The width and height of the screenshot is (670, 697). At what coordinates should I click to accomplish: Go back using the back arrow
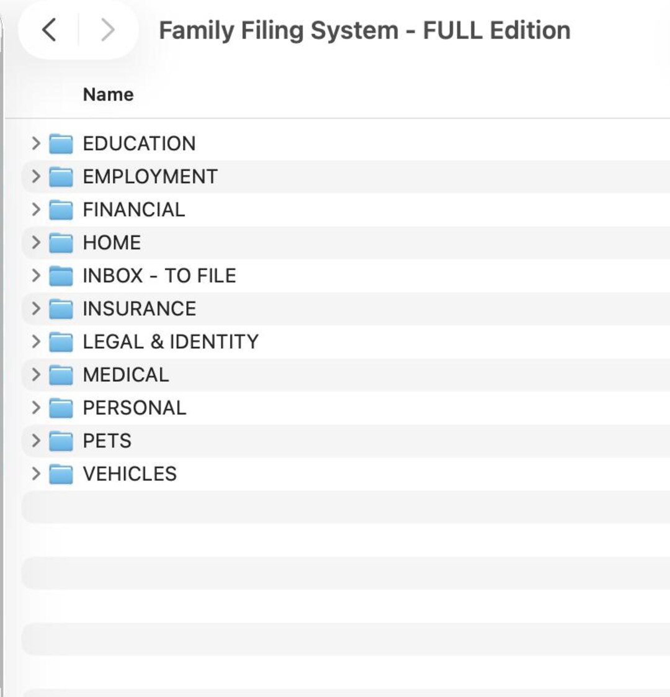(x=49, y=30)
